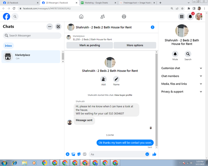Viewport: 208px width, 166px height.
Task: Click the message with call 510 3654607
Action: [106, 110]
